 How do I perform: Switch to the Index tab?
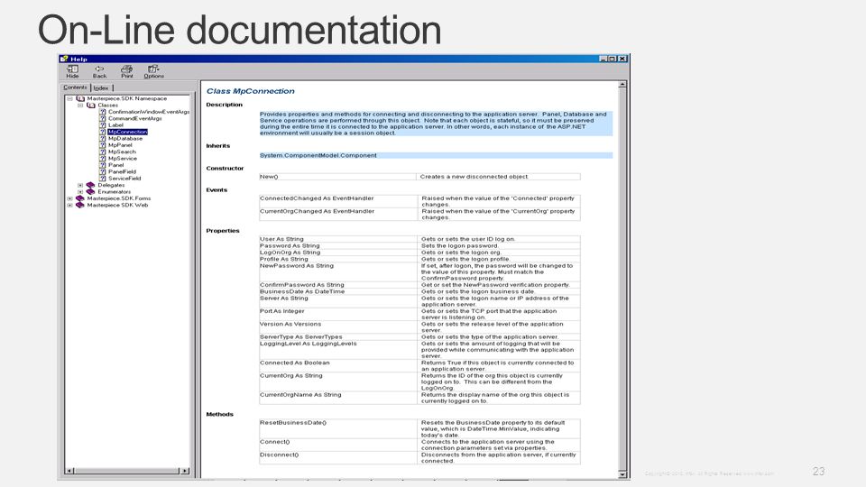pyautogui.click(x=101, y=87)
